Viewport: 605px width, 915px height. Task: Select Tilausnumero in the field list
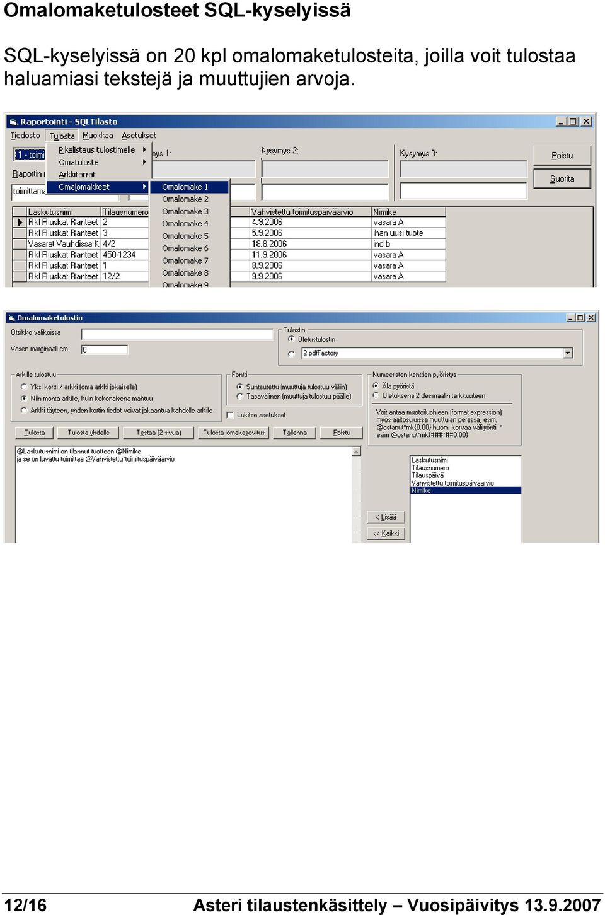click(x=466, y=468)
